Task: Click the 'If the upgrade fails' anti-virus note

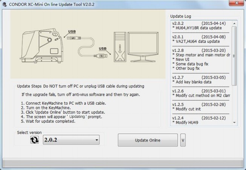Action: click(x=81, y=95)
